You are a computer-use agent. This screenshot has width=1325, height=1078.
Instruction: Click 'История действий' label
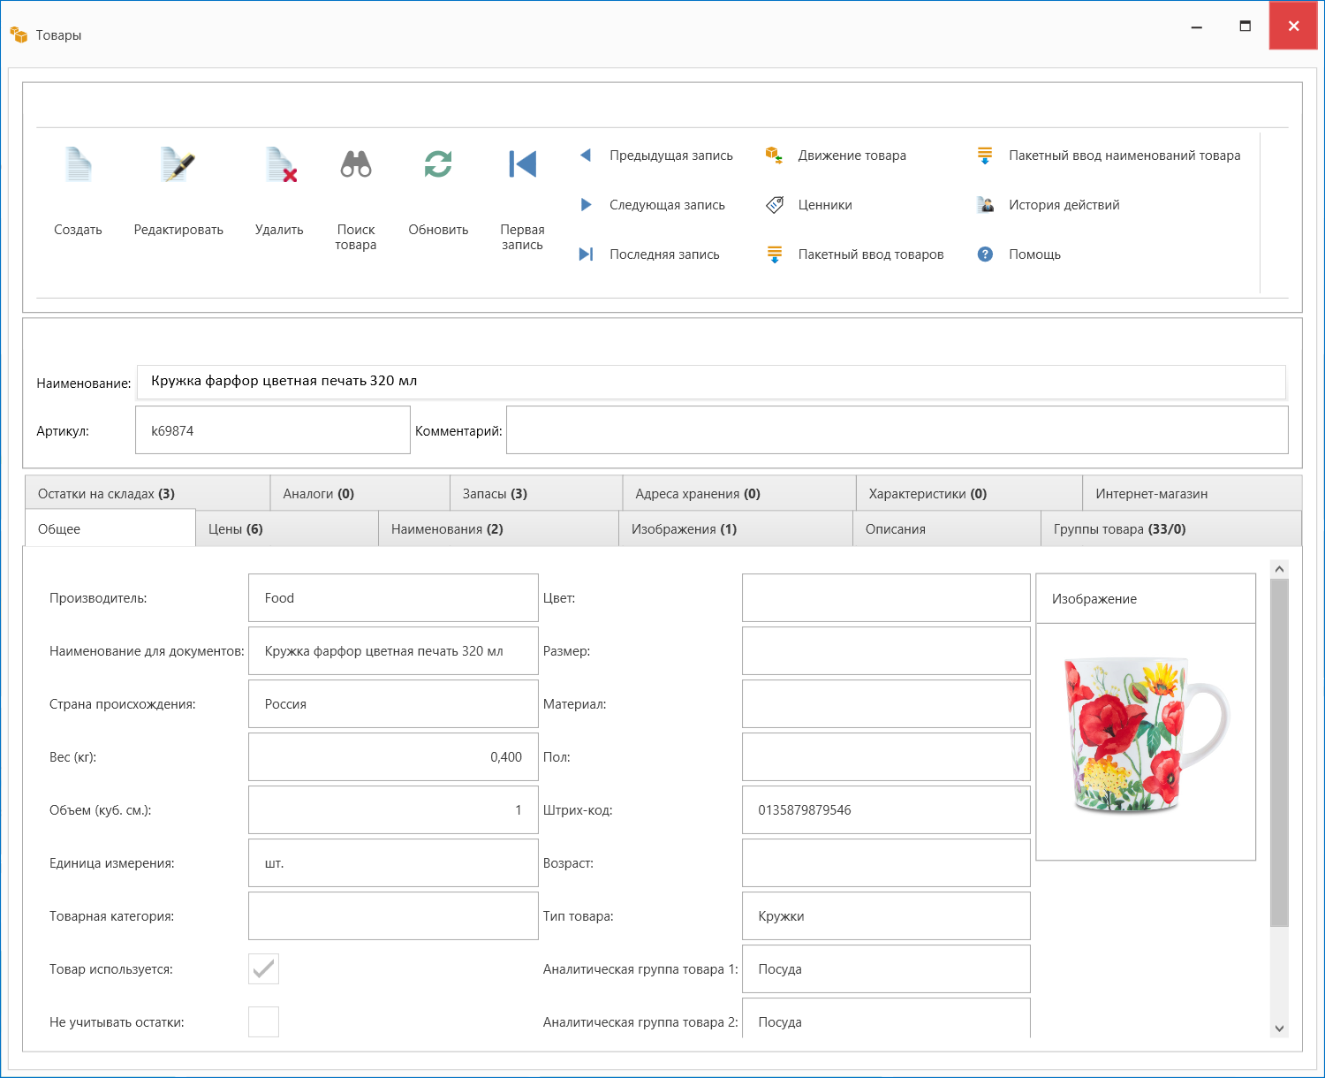pos(1064,205)
